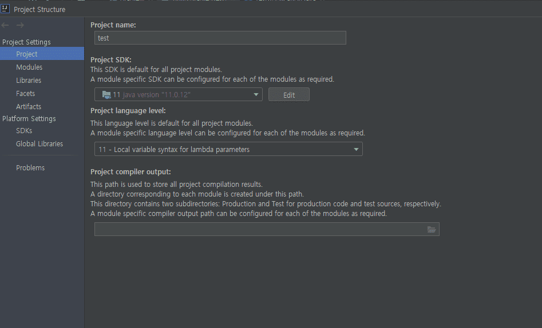Focus the Project name text field
This screenshot has width=542, height=328.
pos(220,38)
